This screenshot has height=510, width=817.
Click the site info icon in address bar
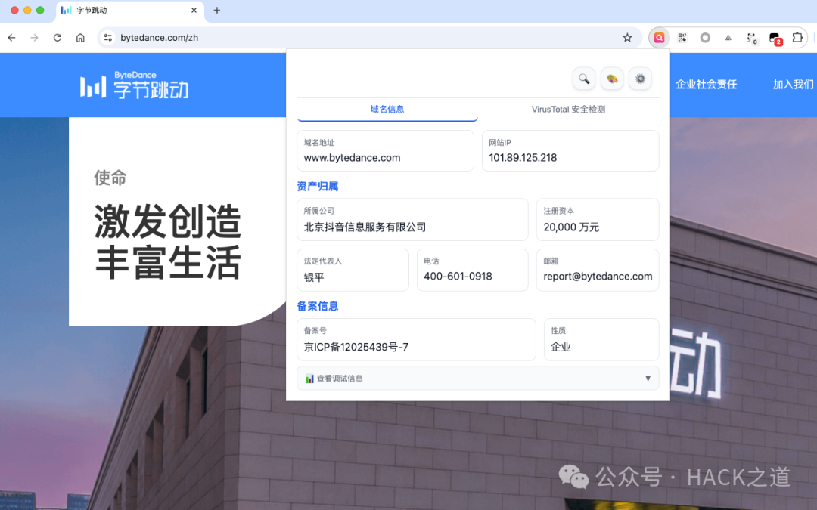(x=107, y=37)
